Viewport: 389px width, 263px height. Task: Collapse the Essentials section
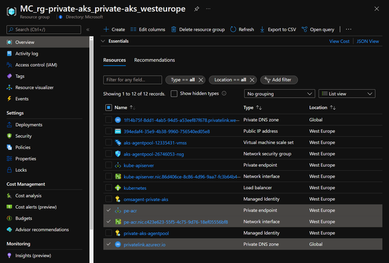103,41
